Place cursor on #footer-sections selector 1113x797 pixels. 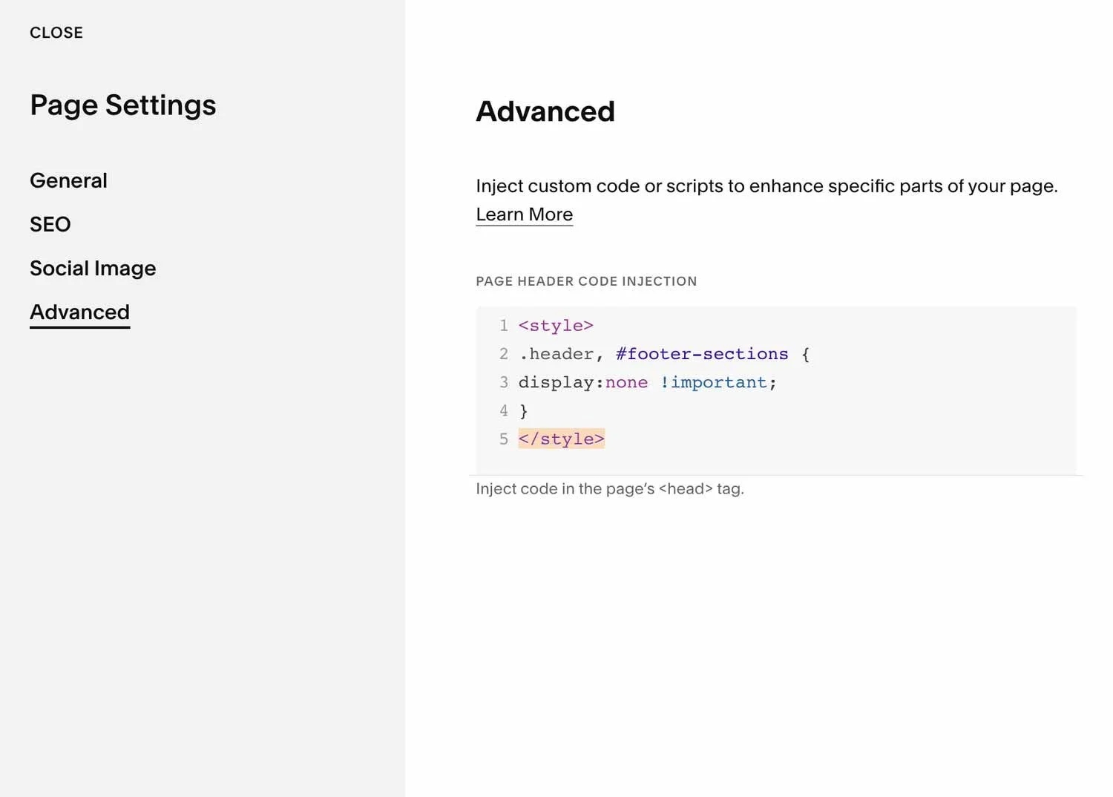pyautogui.click(x=701, y=354)
